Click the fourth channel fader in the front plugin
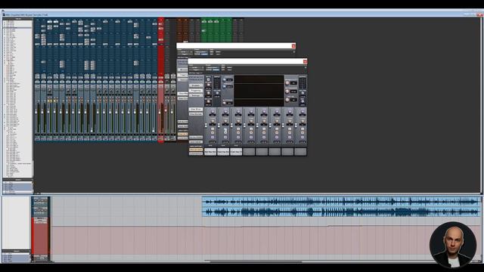This screenshot has height=272, width=484. coord(244,125)
